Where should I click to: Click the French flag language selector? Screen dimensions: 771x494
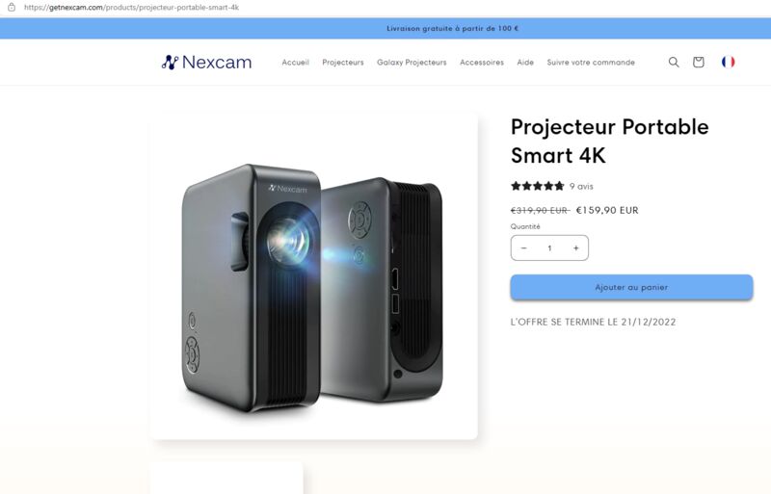[729, 62]
